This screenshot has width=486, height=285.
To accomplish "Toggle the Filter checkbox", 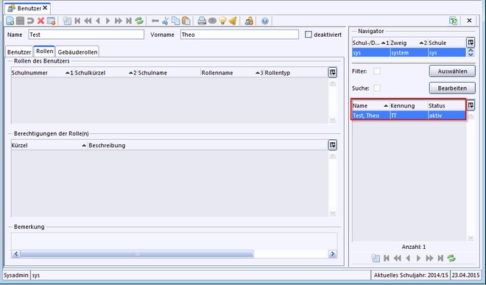I will pos(377,71).
